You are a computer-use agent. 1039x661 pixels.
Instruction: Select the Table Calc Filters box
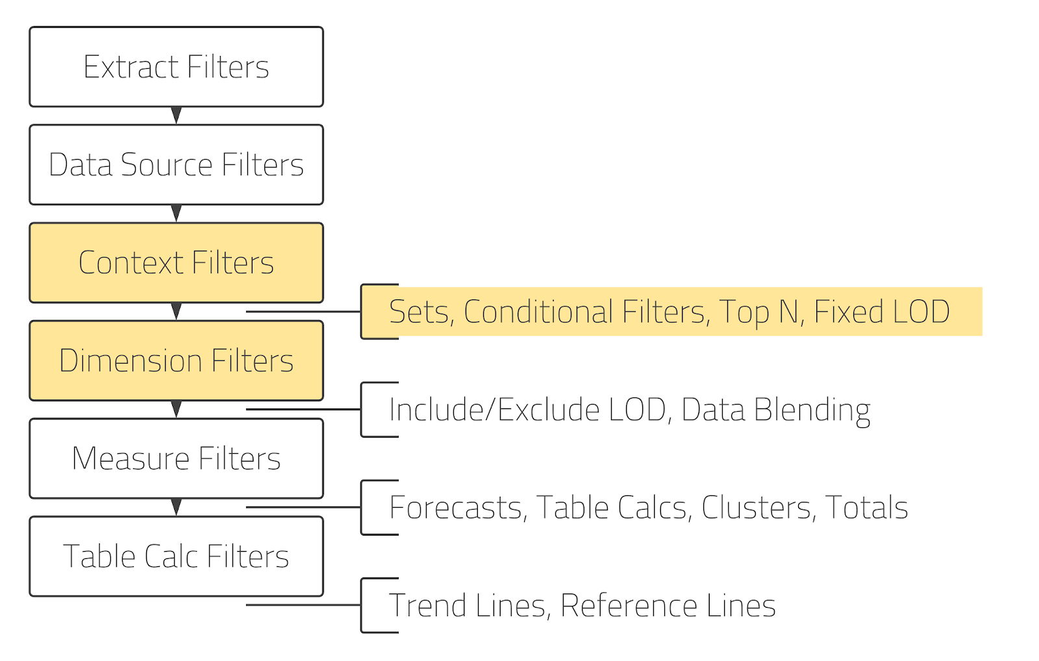pos(176,556)
